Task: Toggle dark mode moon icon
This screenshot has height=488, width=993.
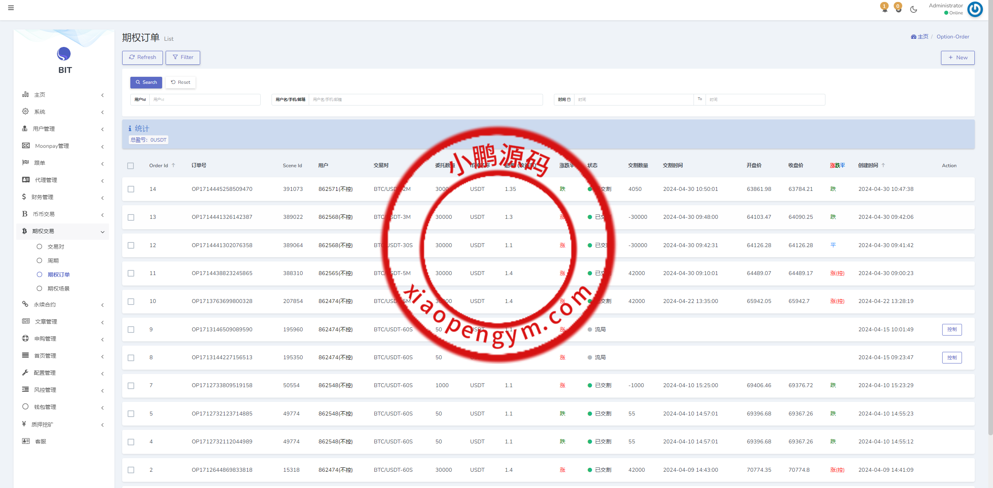Action: click(x=913, y=9)
